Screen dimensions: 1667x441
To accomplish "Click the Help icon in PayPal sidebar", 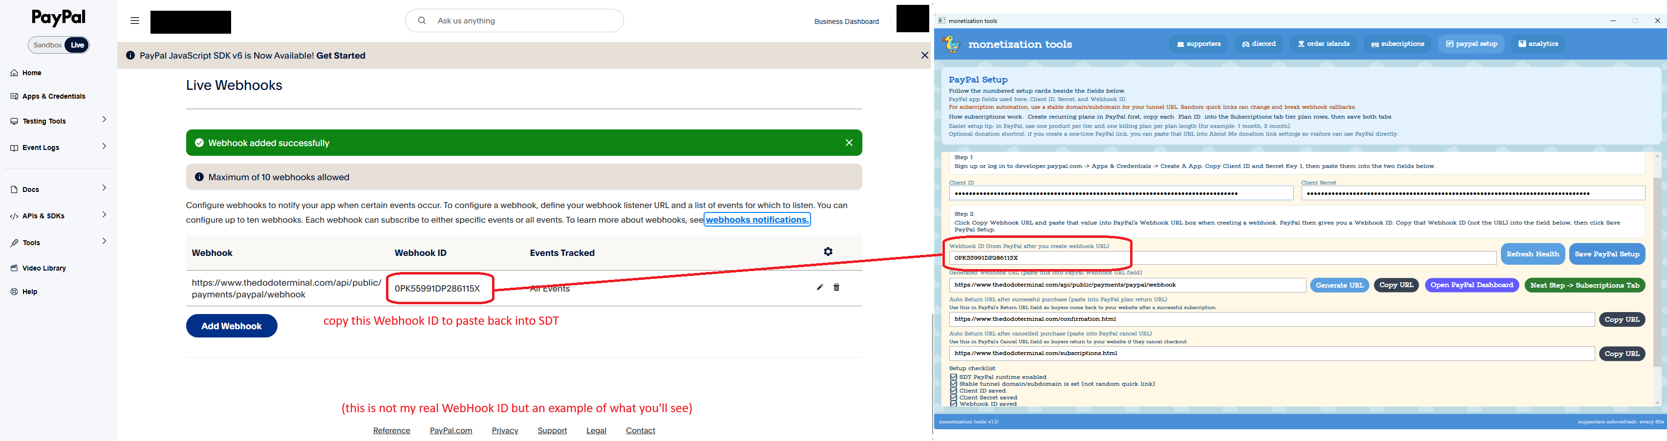I will pyautogui.click(x=14, y=292).
